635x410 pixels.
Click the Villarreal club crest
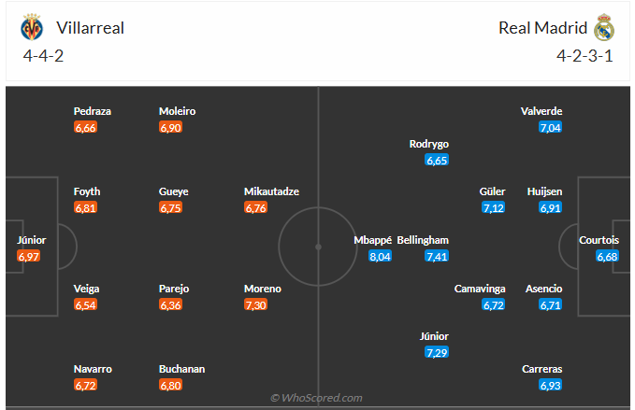pos(33,28)
